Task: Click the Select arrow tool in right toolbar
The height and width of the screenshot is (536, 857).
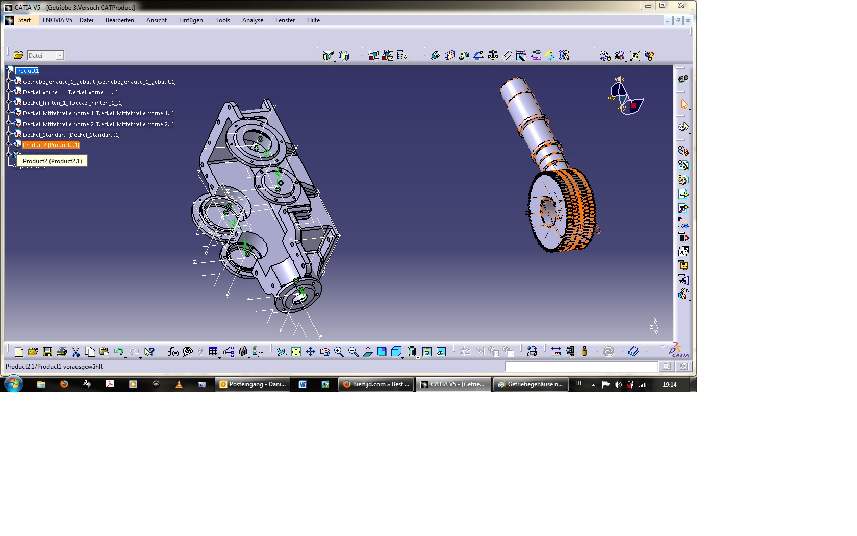Action: pyautogui.click(x=684, y=104)
